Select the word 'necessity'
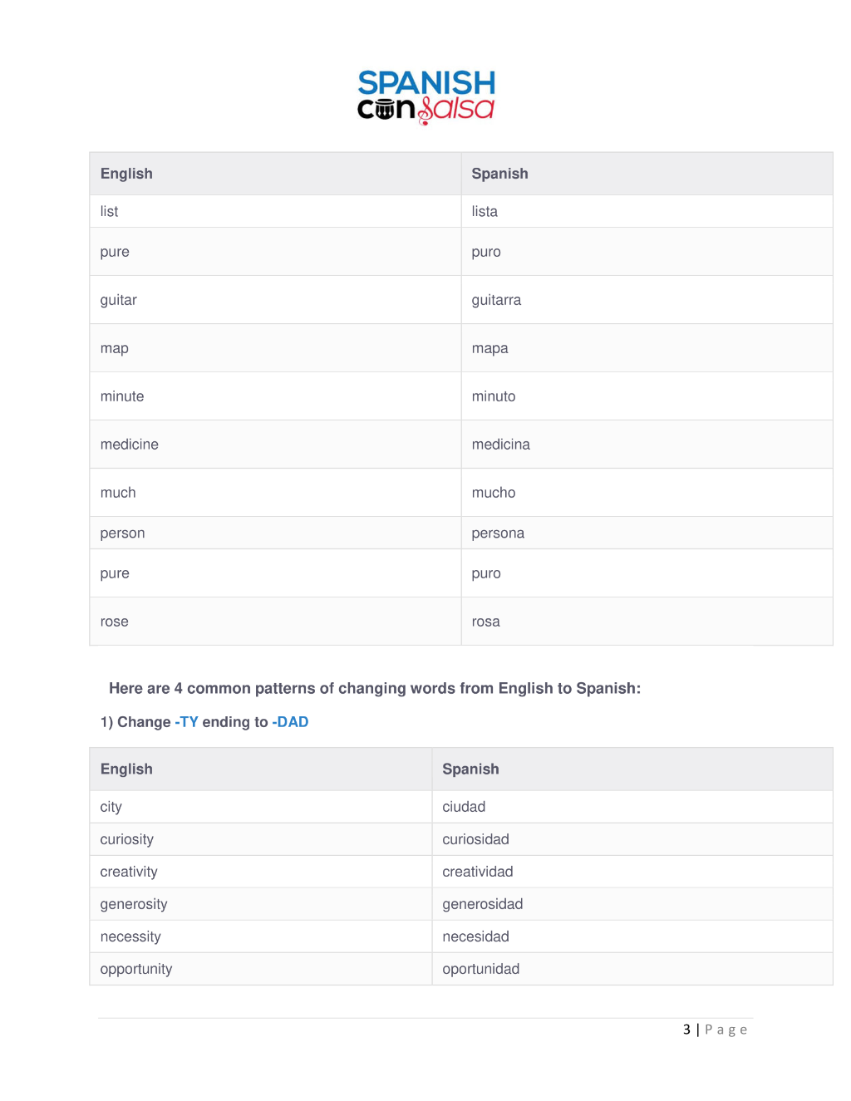851x1101 pixels. point(130,937)
